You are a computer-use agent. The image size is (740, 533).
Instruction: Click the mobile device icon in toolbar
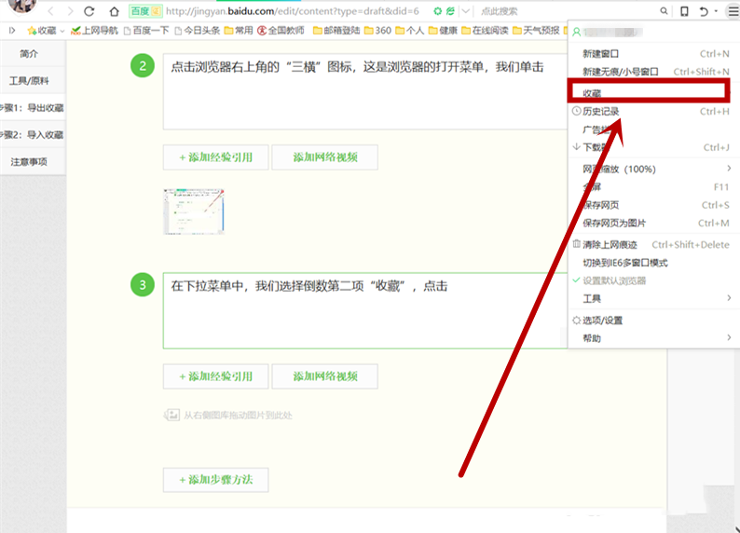[684, 11]
